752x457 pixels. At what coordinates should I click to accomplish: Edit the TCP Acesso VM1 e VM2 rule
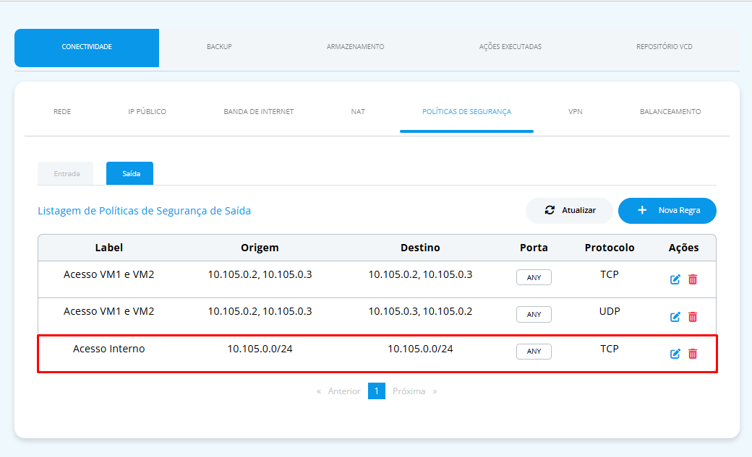tap(675, 279)
